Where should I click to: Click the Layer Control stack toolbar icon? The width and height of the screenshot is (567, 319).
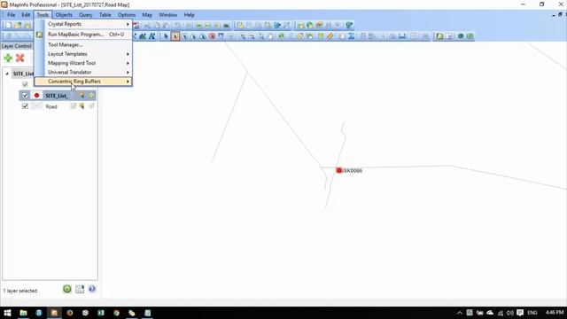(321, 36)
